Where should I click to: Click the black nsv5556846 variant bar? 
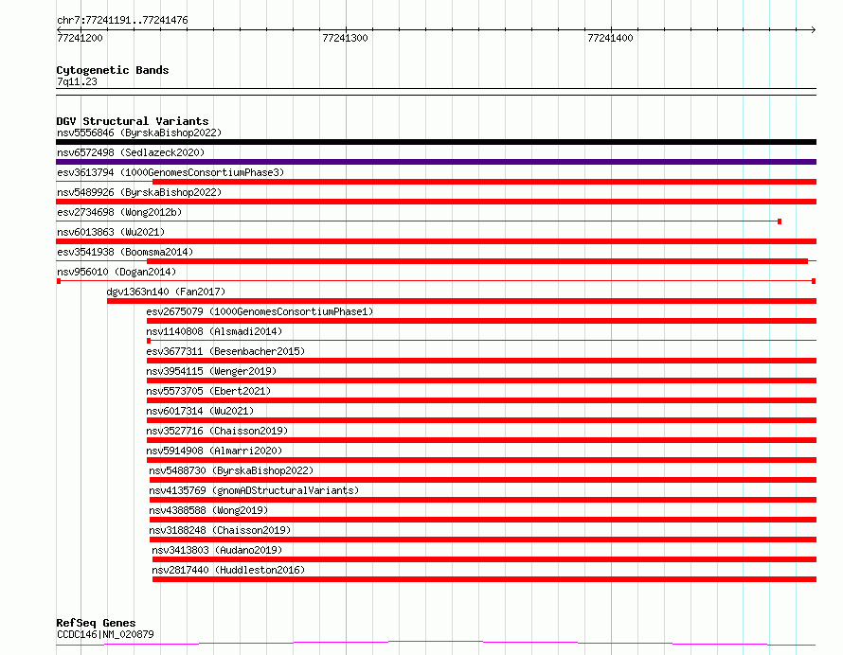pyautogui.click(x=436, y=142)
